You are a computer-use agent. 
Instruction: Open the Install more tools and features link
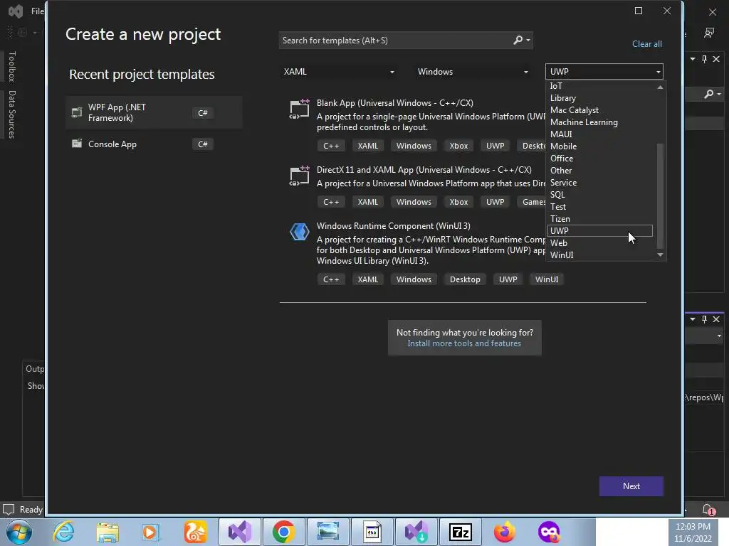coord(464,343)
